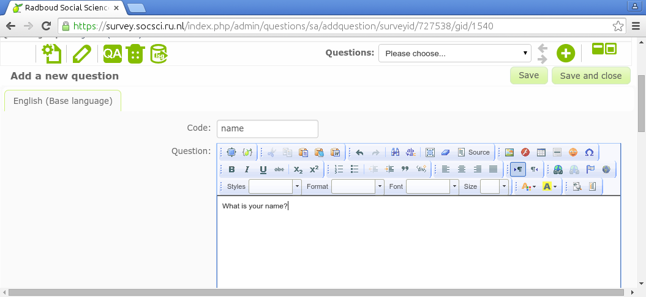Click the Save button
The image size is (646, 297).
click(x=528, y=75)
